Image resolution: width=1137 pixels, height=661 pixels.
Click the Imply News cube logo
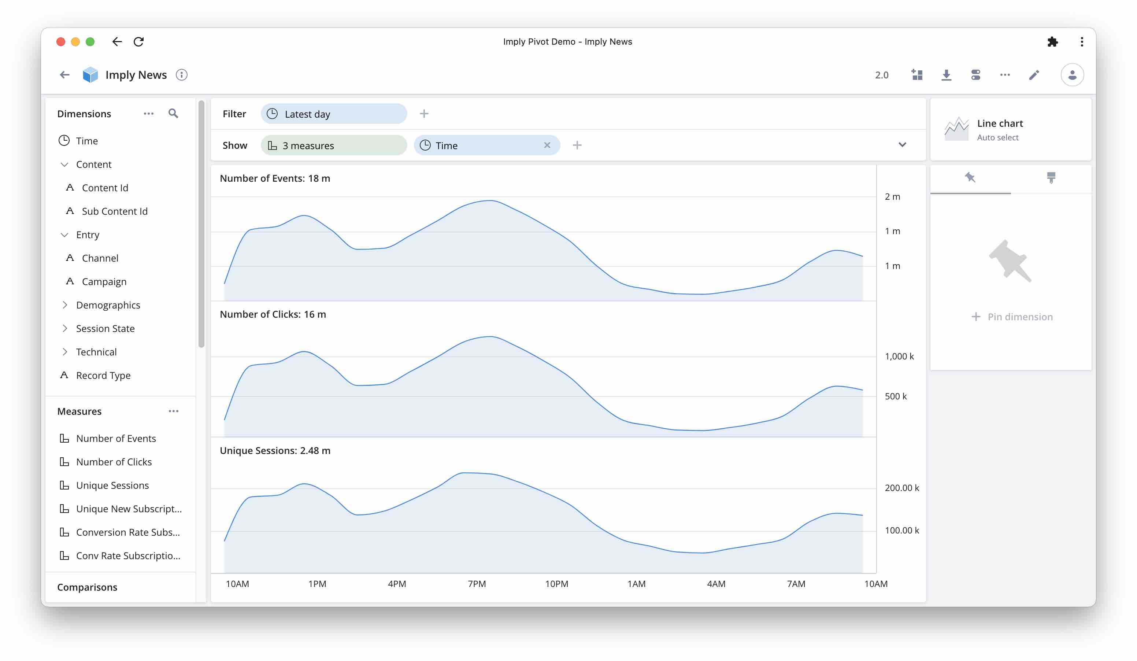tap(90, 74)
